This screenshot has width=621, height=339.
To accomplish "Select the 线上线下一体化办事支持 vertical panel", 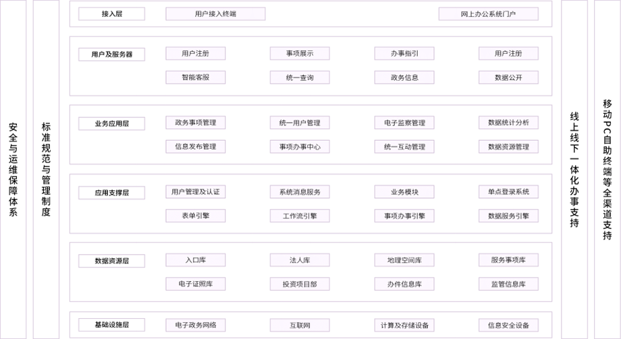I will click(574, 169).
